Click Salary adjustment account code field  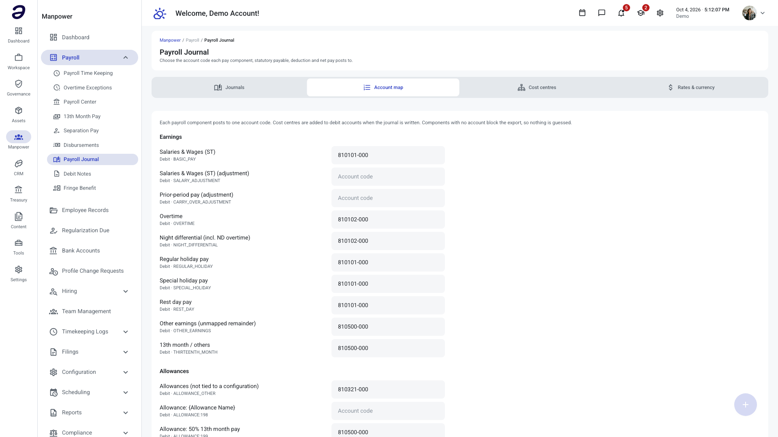[388, 177]
